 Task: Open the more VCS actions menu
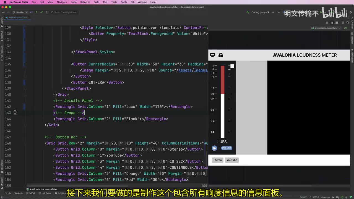(x=47, y=12)
